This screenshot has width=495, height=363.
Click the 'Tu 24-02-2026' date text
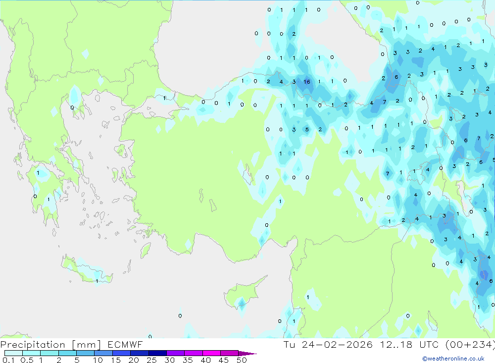[328, 344]
